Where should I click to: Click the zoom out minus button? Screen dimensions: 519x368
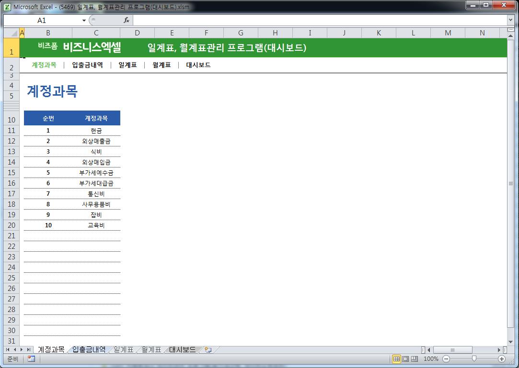pos(446,359)
